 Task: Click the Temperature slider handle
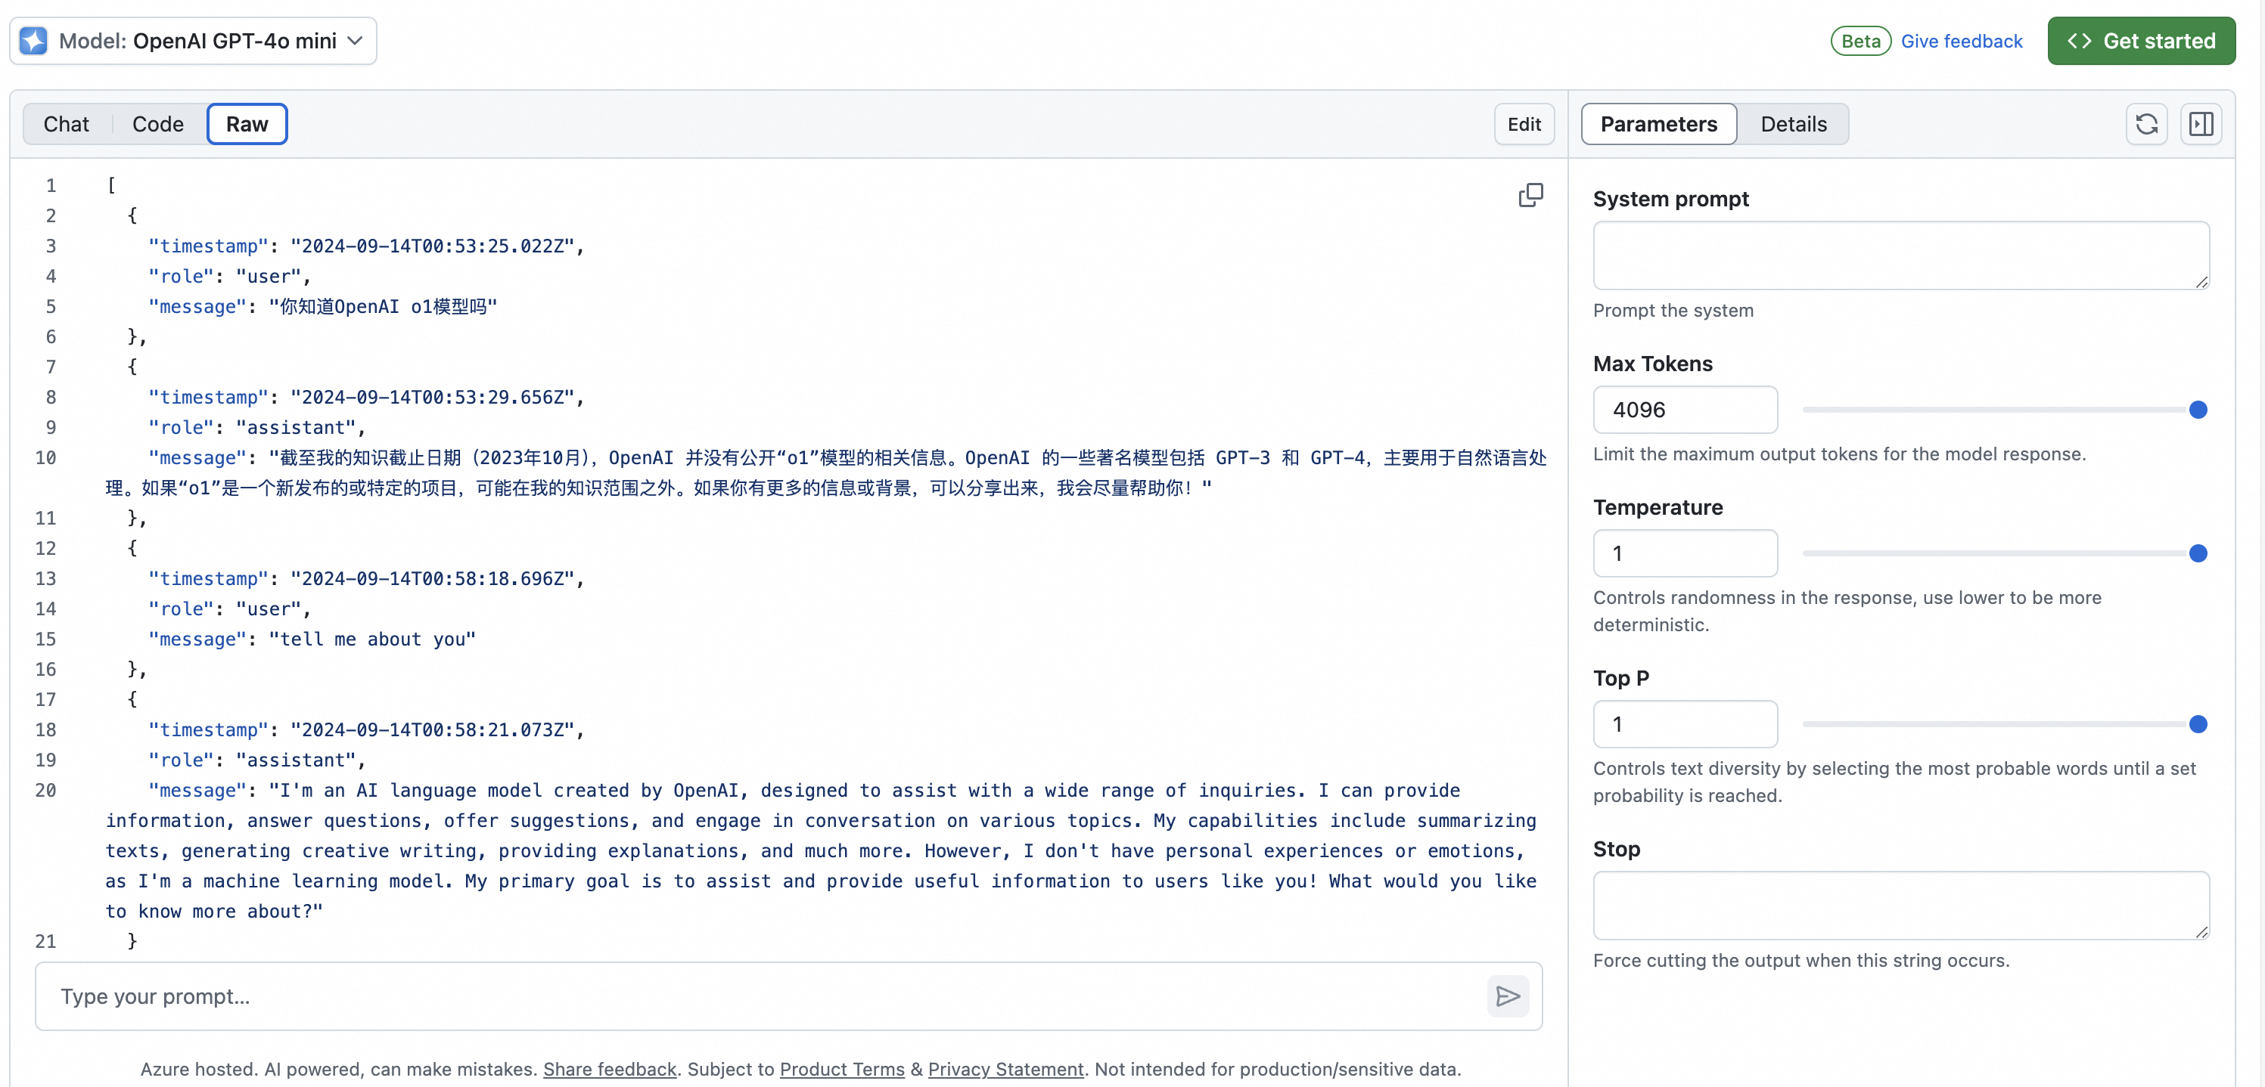(2198, 553)
